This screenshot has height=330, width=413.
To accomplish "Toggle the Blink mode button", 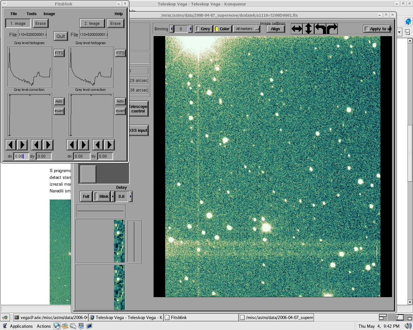I will [102, 196].
